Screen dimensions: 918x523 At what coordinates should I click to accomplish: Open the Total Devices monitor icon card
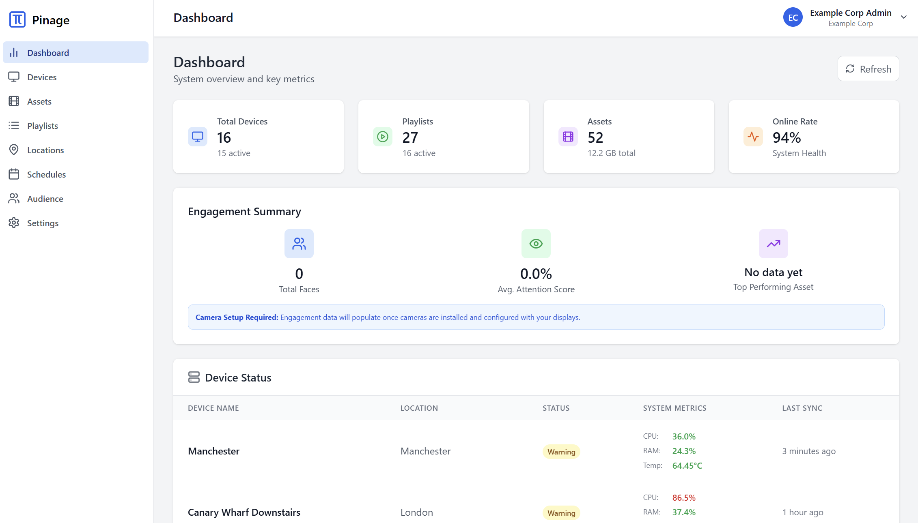(x=198, y=137)
